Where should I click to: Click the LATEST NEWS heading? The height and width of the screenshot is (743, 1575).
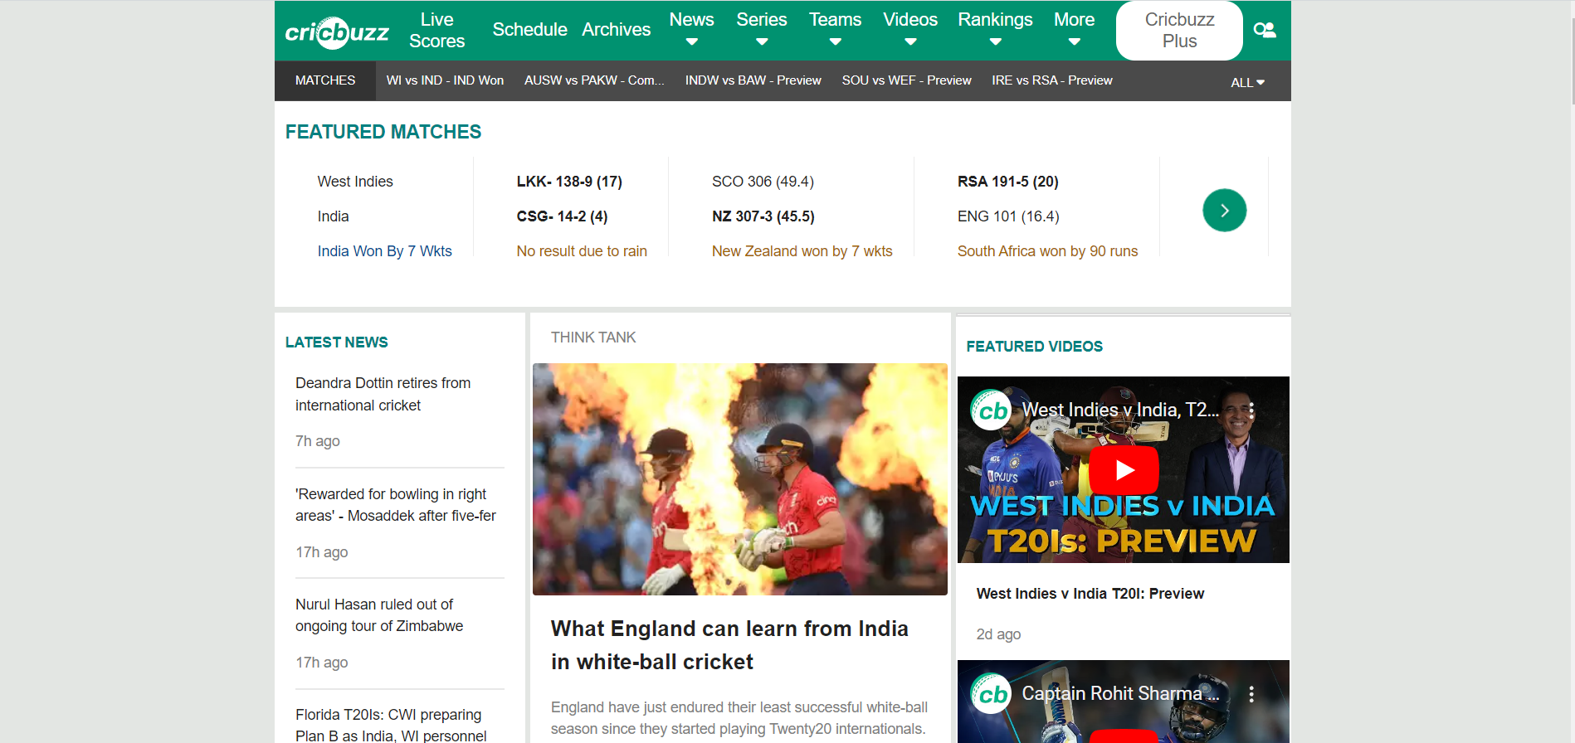336,342
